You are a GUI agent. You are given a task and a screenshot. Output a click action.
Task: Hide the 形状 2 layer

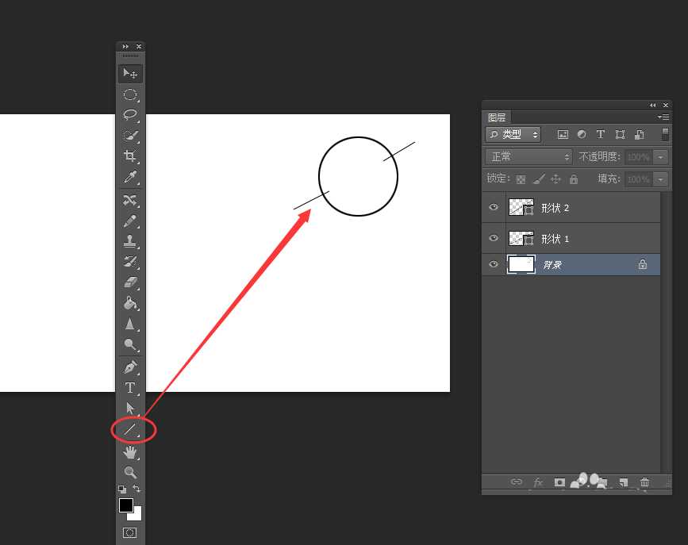(494, 208)
